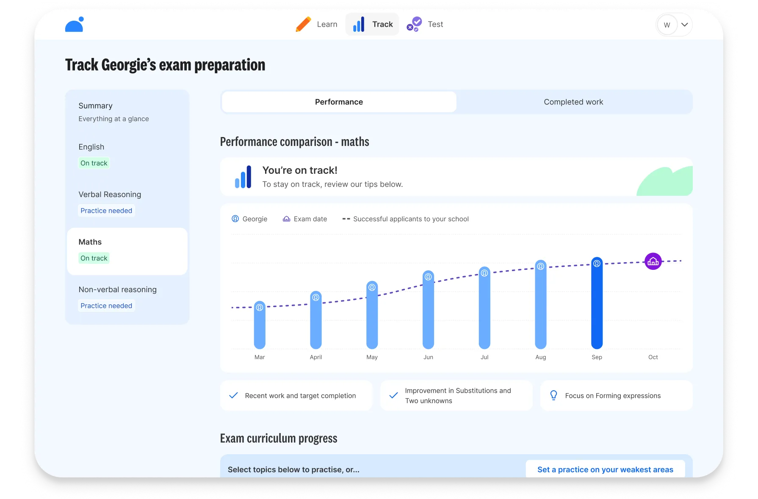Click Focus on Forming expressions card

(x=617, y=395)
